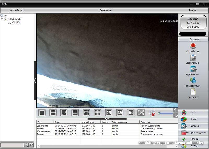Select the nine-view grid layout
Viewport: 209px width, 149px height.
click(75, 113)
